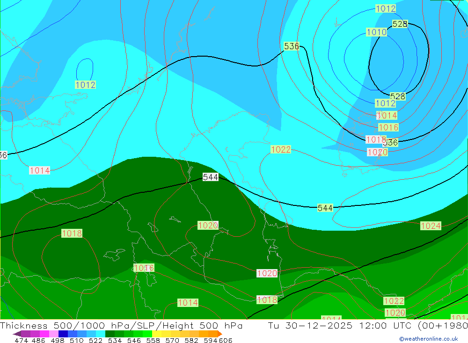Pick the light pink legend swatch above 498
The image size is (468, 343).
click(x=54, y=334)
